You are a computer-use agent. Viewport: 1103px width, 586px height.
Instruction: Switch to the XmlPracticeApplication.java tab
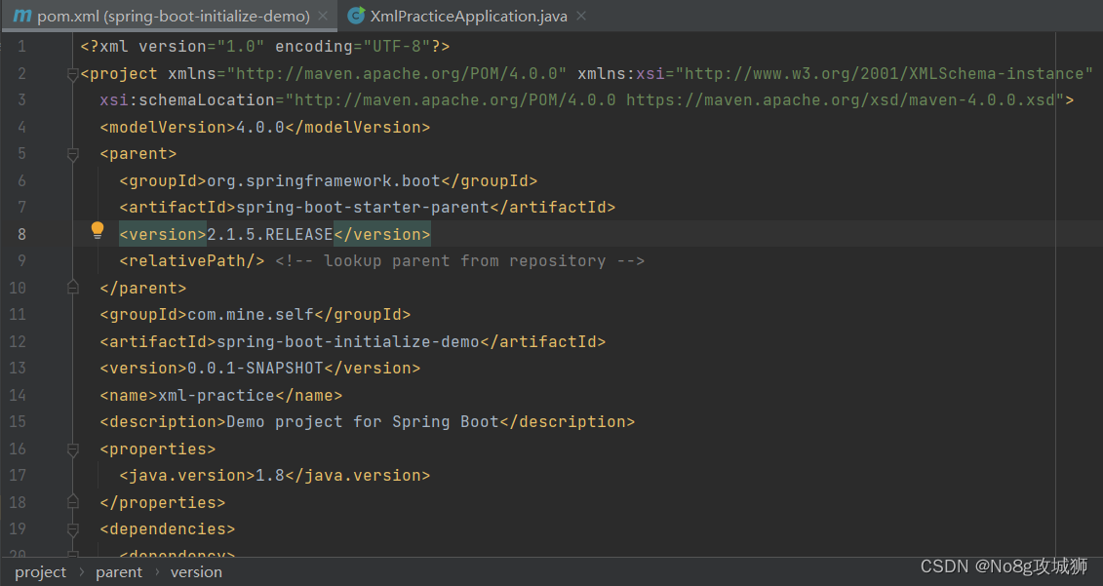pos(467,17)
